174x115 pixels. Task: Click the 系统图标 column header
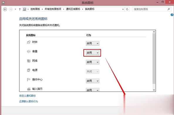pyautogui.click(x=31, y=35)
